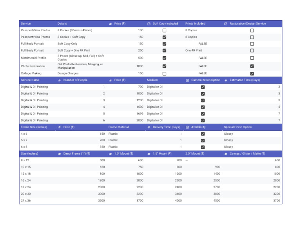Select the 'One 4R Print' prints cell
Screen dimensions: 301x232
pos(203,50)
